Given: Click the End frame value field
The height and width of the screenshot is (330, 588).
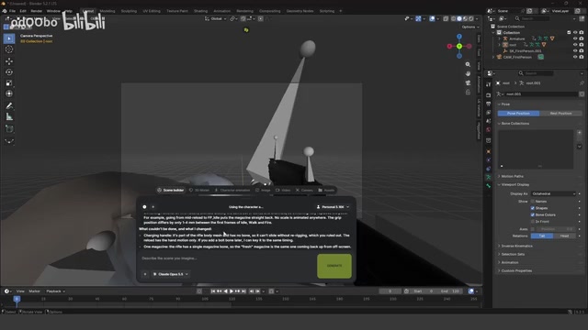Looking at the screenshot, I should [449, 291].
